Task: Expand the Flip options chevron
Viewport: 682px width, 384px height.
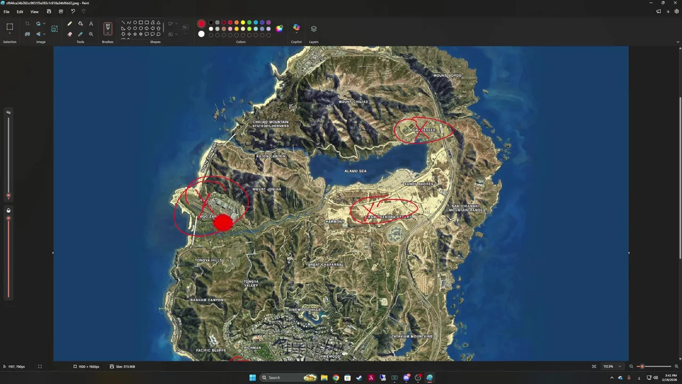Action: pyautogui.click(x=44, y=34)
